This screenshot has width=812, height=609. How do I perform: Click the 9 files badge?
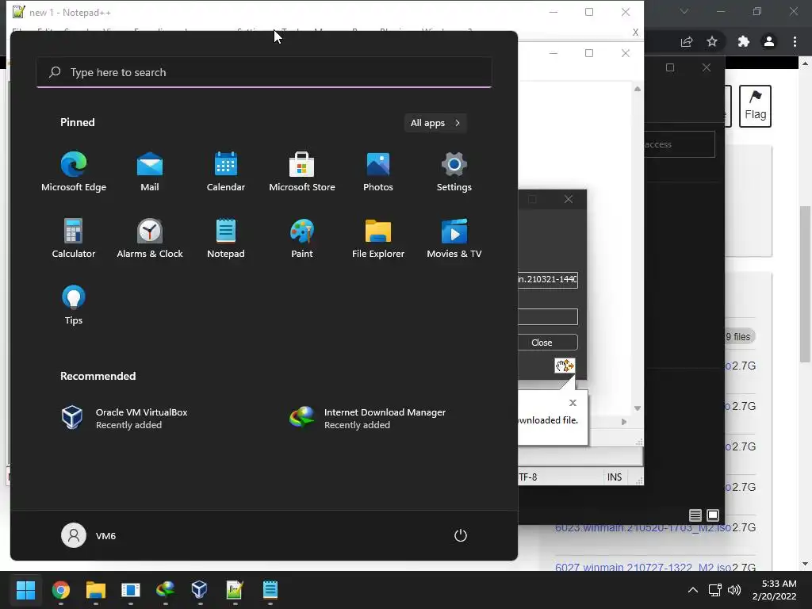pos(738,336)
